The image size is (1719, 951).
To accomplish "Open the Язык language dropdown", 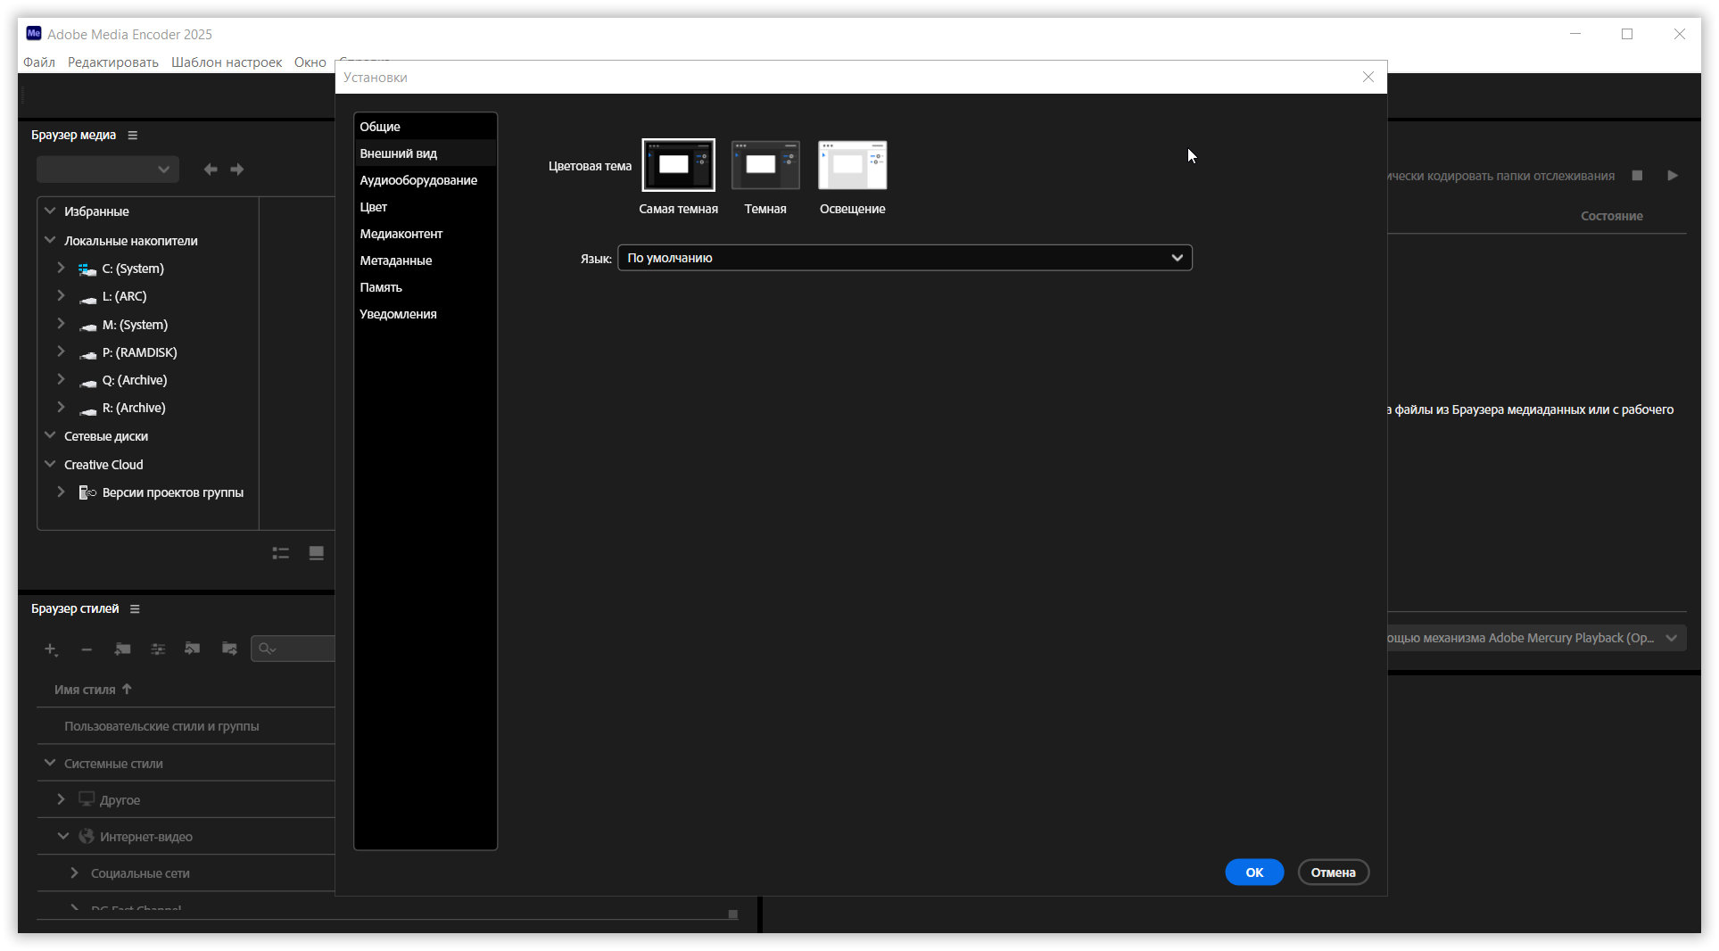I will pyautogui.click(x=905, y=258).
